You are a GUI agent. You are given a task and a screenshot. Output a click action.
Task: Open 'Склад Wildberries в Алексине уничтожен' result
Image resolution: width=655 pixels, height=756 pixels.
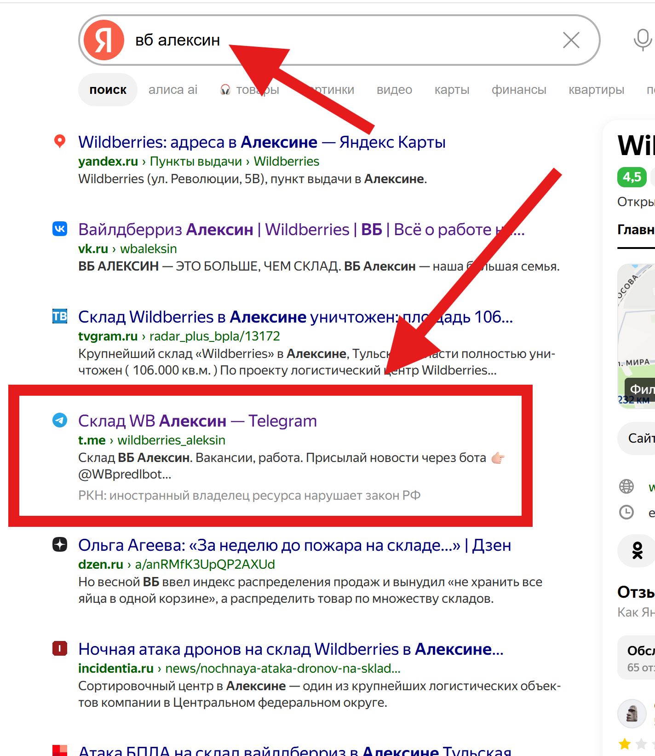(x=295, y=317)
